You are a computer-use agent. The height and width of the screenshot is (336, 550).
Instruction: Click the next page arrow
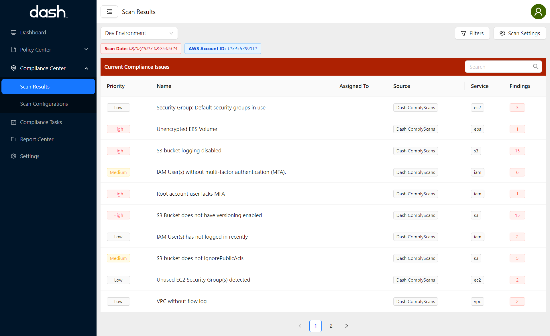pos(346,326)
